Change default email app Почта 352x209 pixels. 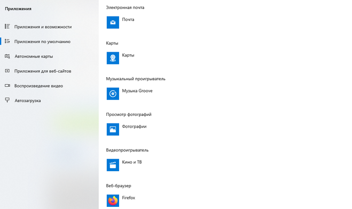[121, 22]
